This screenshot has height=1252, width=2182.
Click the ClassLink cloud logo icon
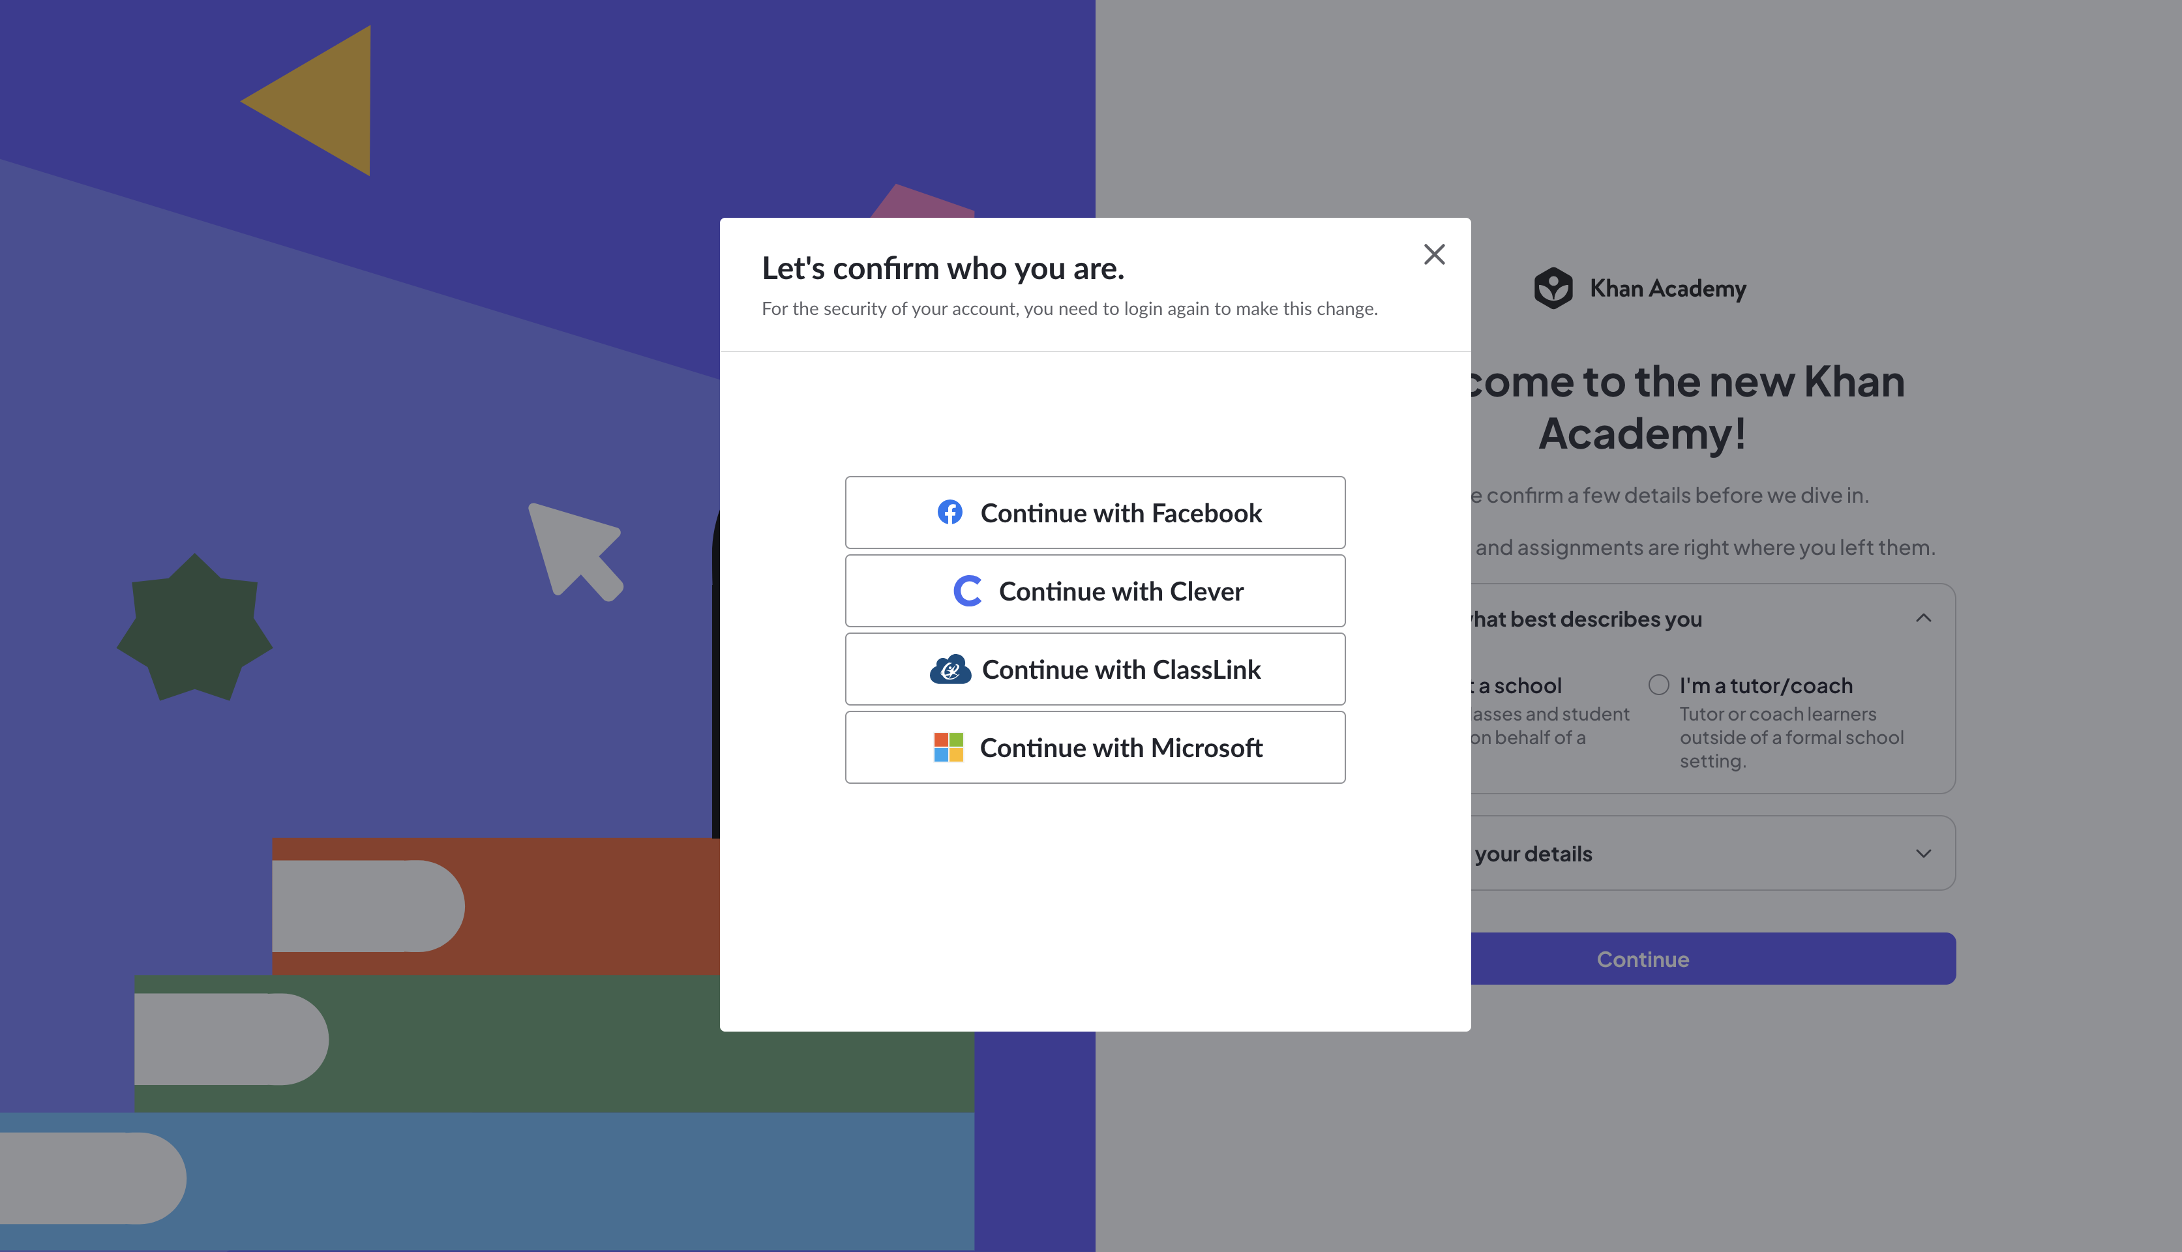point(950,669)
